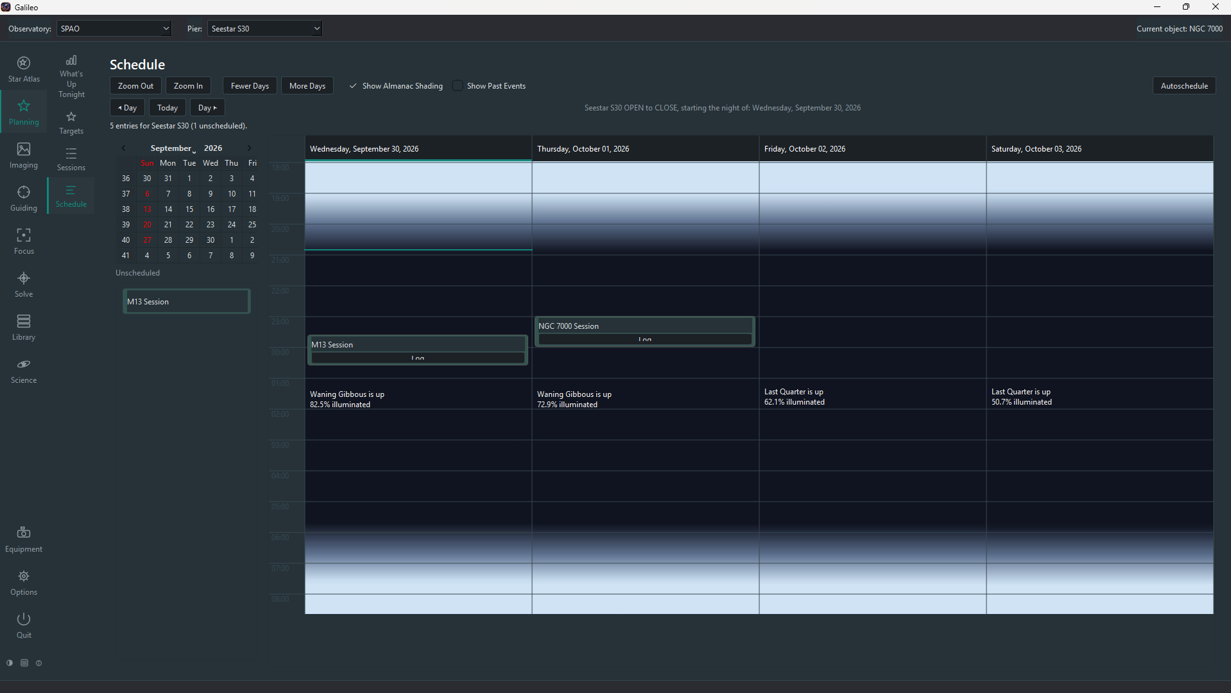Advance one day with Day forward button

207,108
